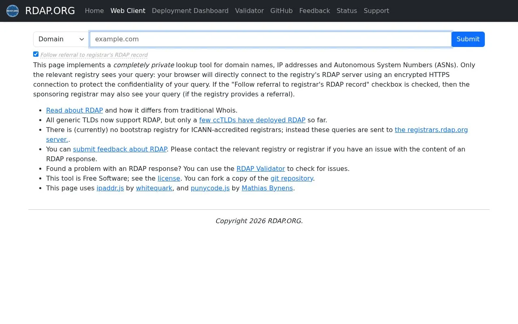This screenshot has width=518, height=324.
Task: Visit the GitHub nav link
Action: coord(282,11)
